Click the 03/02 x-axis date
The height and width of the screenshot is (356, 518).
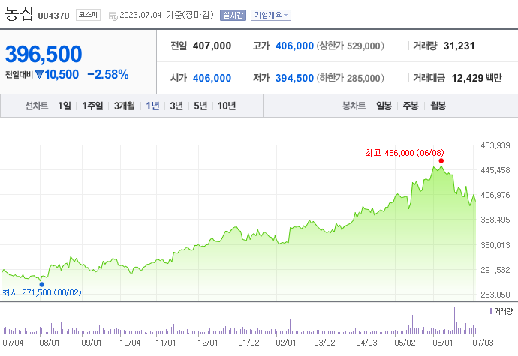tap(324, 343)
